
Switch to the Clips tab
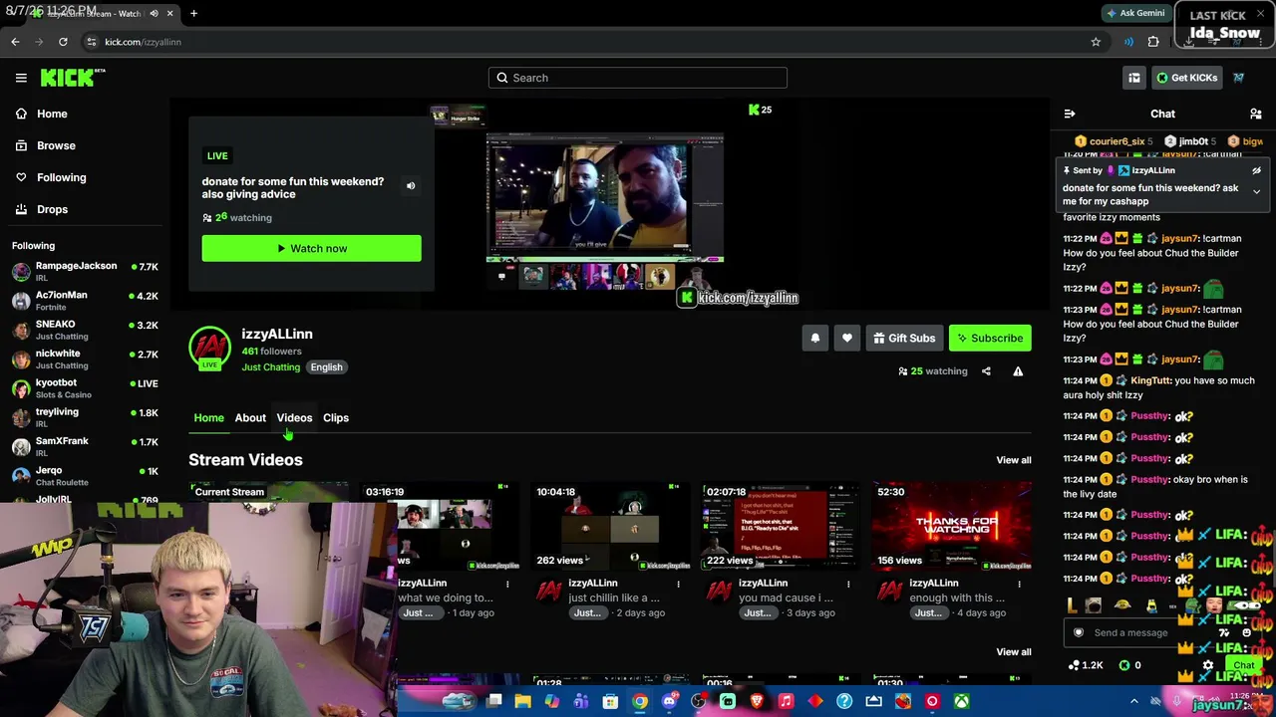point(336,418)
